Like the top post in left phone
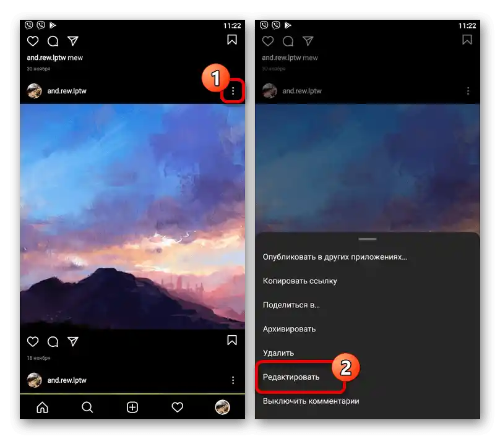This screenshot has height=439, width=500. pos(33,41)
